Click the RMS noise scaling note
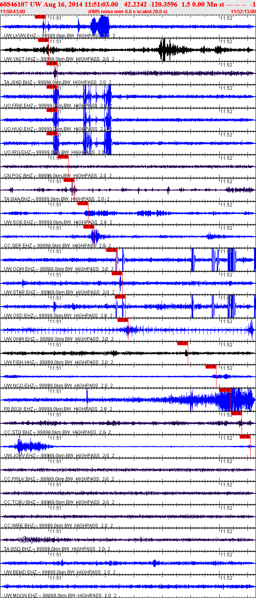256x598 pixels. 128,12
